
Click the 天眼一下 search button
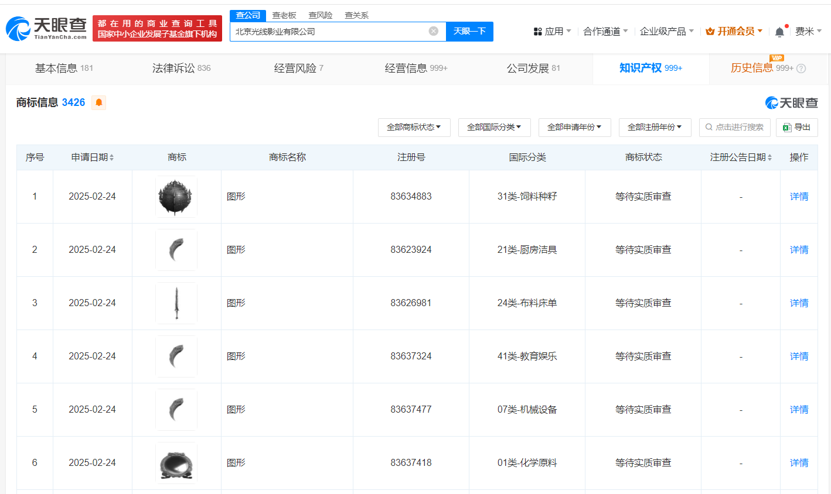(x=469, y=32)
